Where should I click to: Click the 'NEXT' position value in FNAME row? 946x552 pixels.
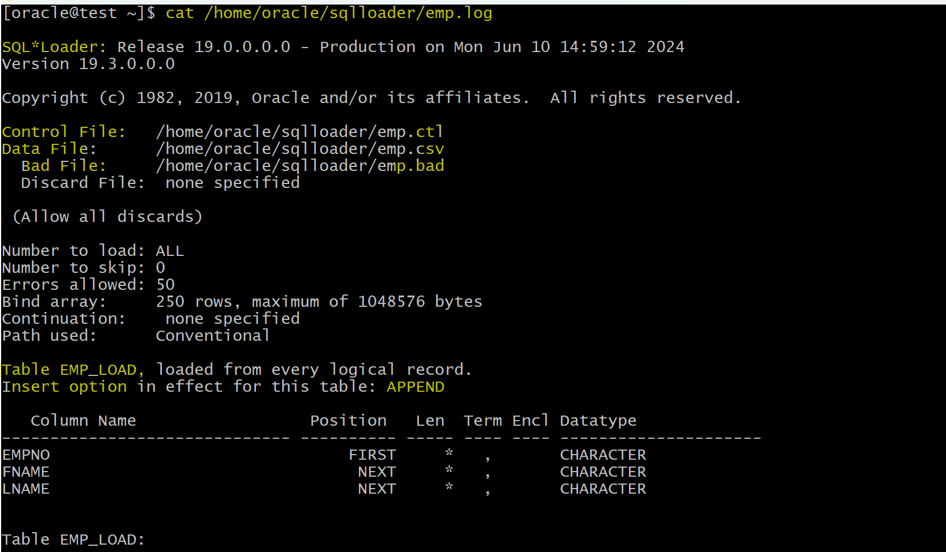[377, 472]
